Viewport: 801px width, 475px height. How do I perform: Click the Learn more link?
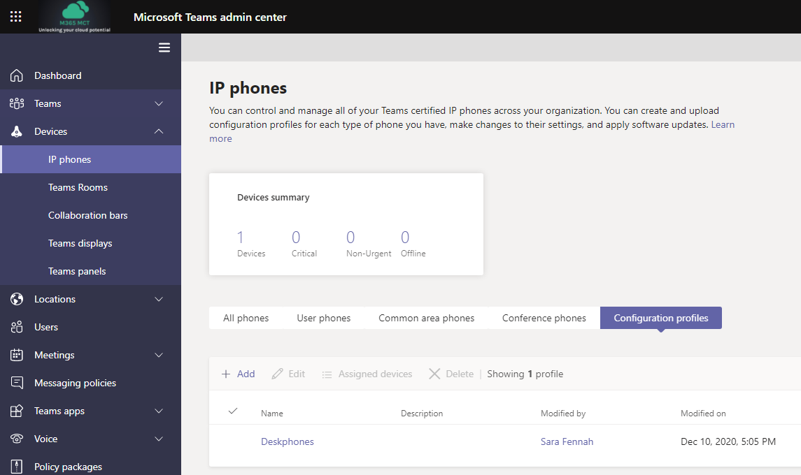(x=722, y=124)
